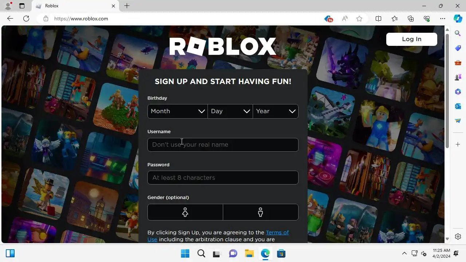Open sidebar Shopping tag icon
This screenshot has height=262, width=466.
(458, 48)
